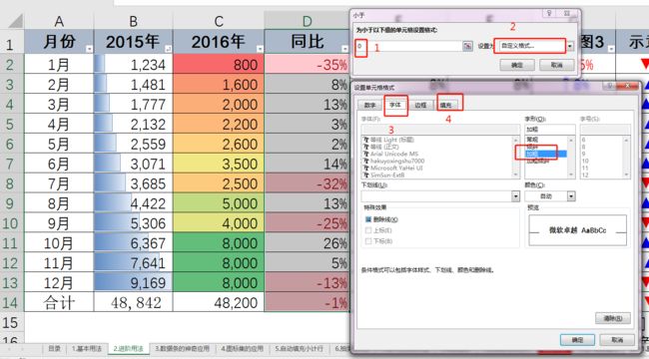Viewport: 649px width, 359px height.
Task: Select column C header
Action: [x=218, y=21]
